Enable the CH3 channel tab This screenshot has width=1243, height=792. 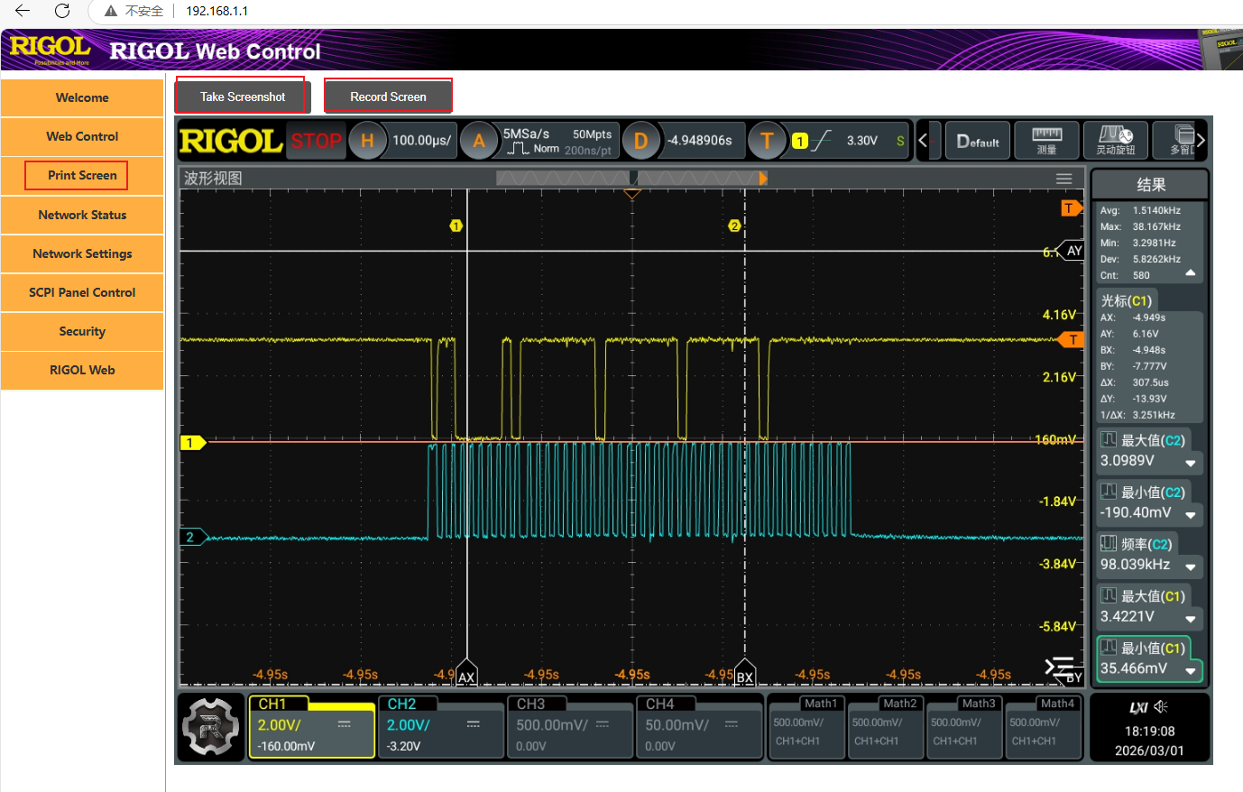click(x=537, y=704)
